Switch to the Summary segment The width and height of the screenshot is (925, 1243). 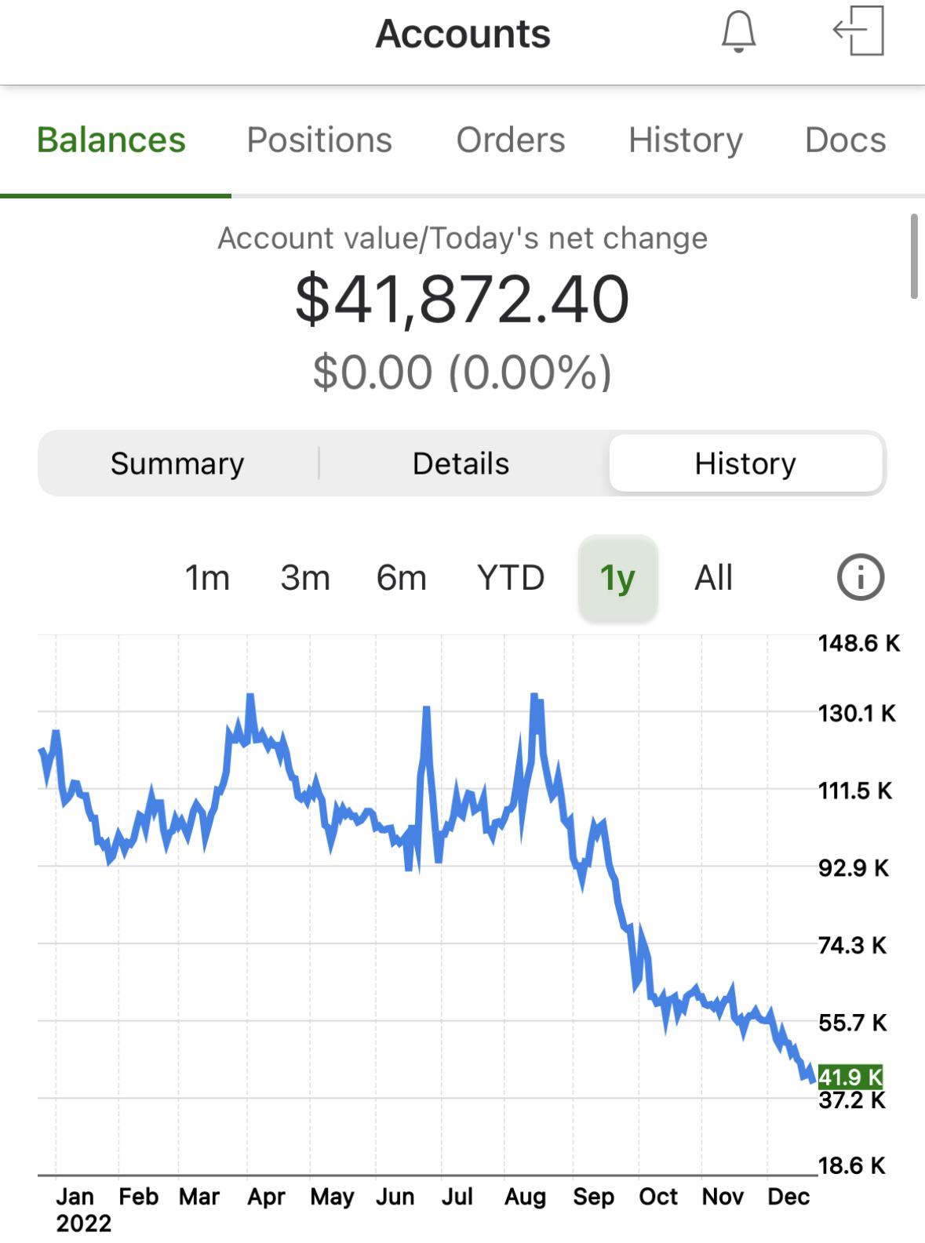177,463
